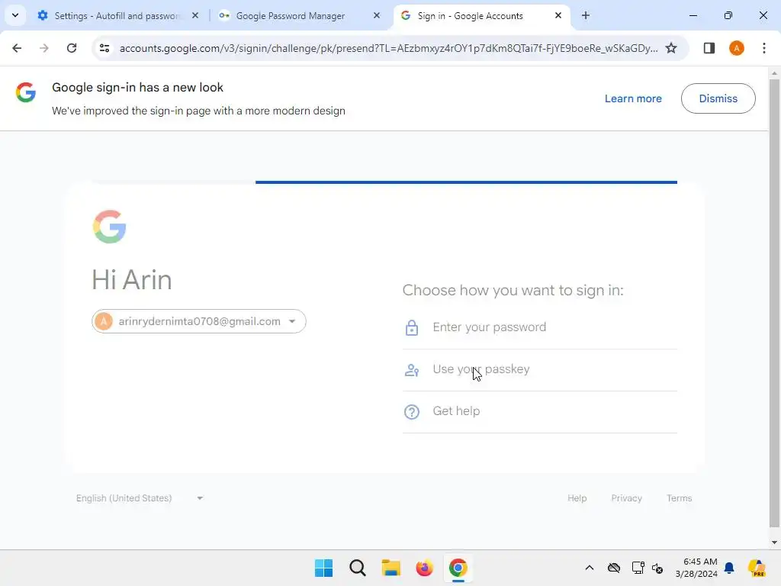Click the Chrome taskbar icon
781x586 pixels.
(x=458, y=568)
